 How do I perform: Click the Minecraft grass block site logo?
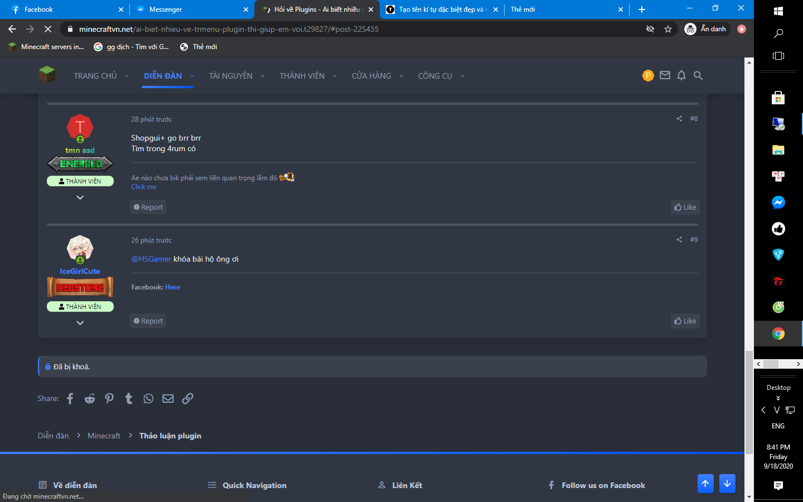click(47, 74)
